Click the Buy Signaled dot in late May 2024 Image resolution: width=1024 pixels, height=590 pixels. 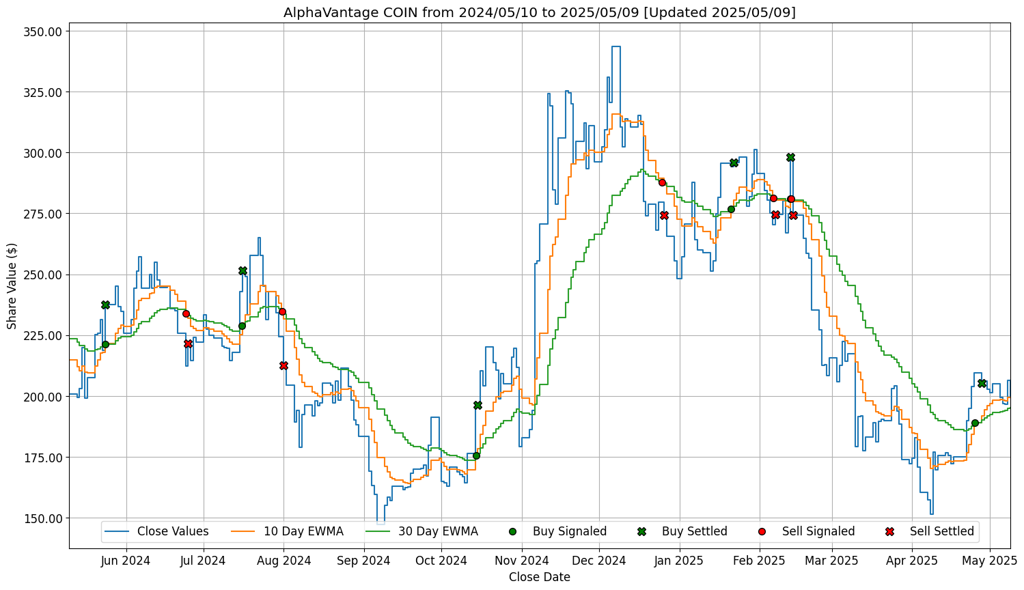[105, 344]
